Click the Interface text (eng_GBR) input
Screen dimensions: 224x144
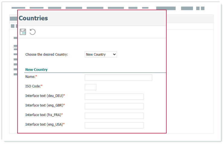click(114, 106)
